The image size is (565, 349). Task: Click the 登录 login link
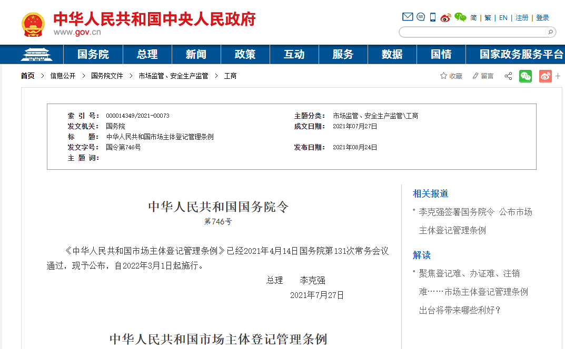(543, 18)
